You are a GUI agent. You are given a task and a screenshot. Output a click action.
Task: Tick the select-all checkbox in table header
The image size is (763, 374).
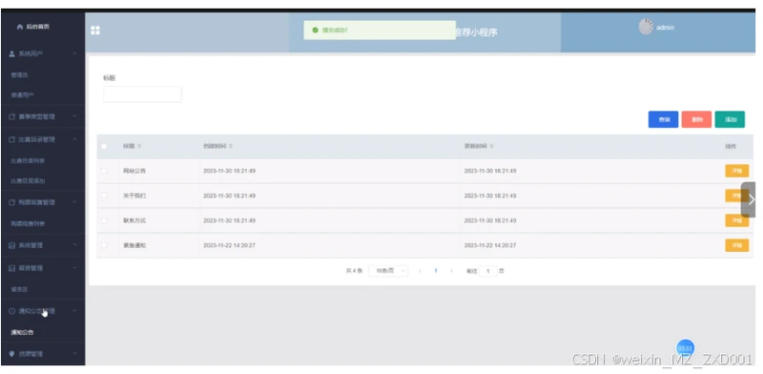[x=104, y=146]
